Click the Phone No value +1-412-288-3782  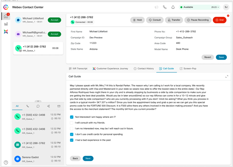[x=186, y=32]
